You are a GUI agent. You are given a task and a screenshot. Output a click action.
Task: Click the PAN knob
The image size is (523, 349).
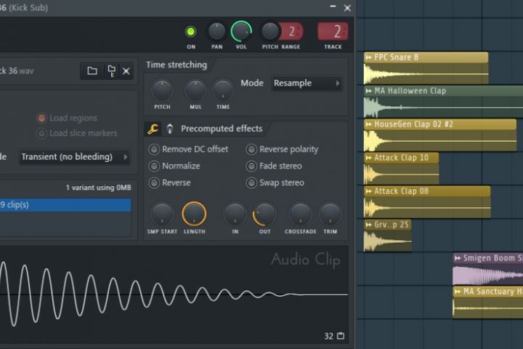[216, 32]
